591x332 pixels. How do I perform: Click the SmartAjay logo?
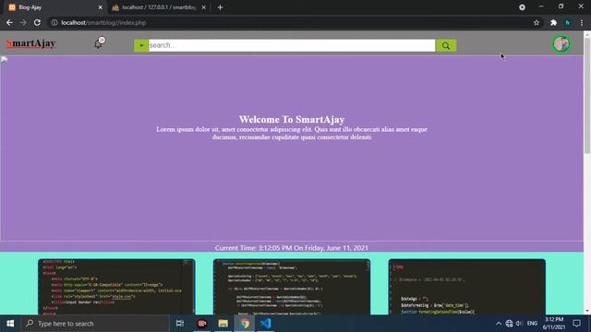30,43
